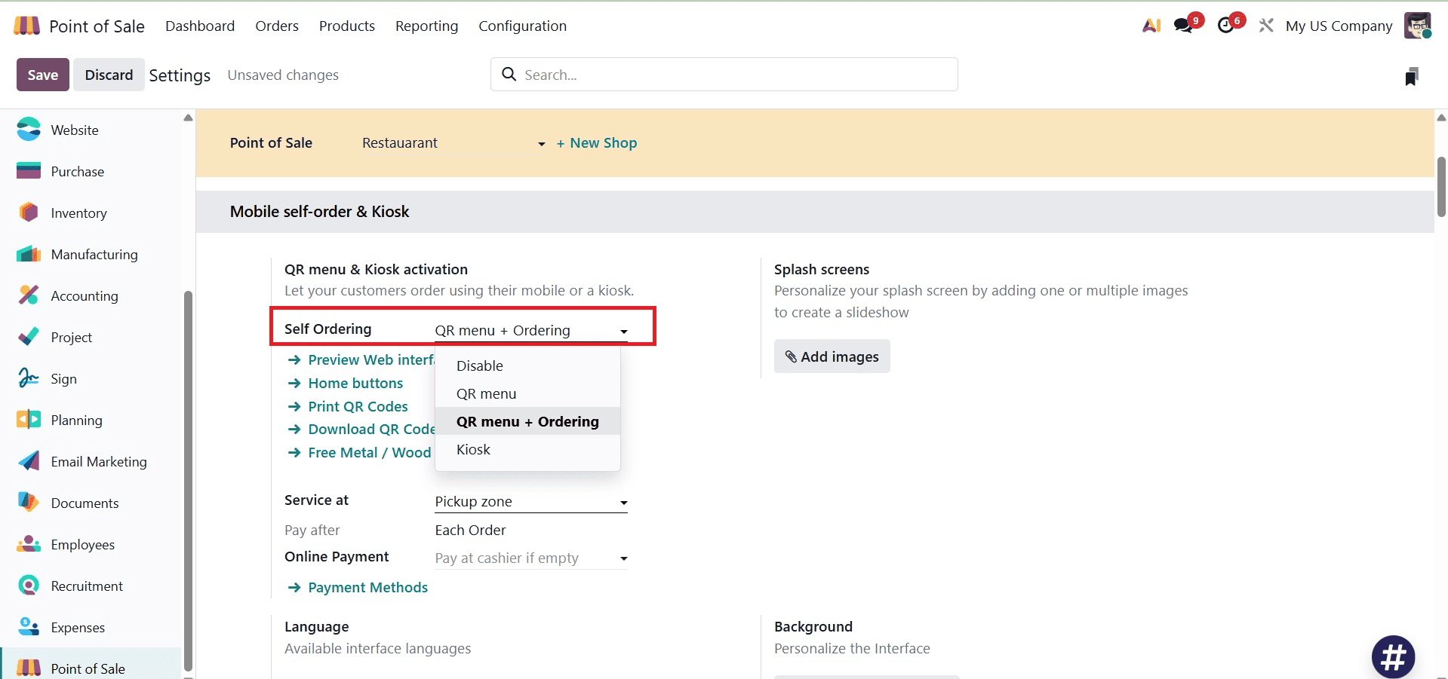Screen dimensions: 1448x679
Task: Click the Discard button
Action: click(x=109, y=75)
